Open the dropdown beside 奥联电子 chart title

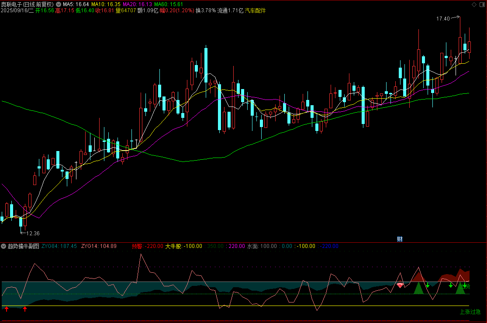59,4
